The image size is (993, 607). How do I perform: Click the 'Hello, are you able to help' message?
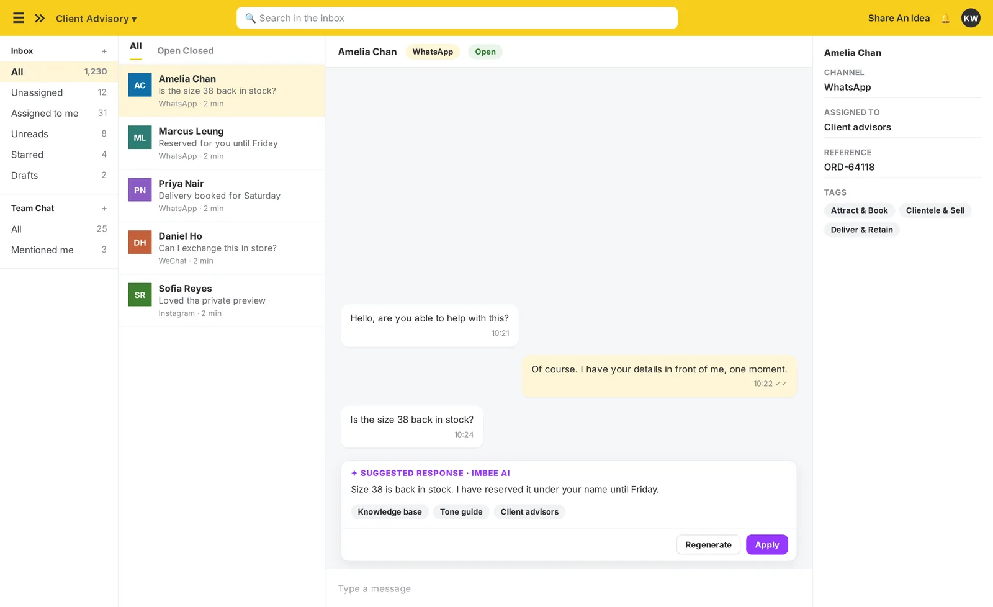[x=429, y=325]
